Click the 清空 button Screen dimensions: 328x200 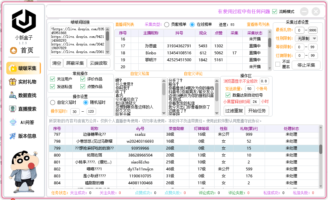tap(57, 63)
